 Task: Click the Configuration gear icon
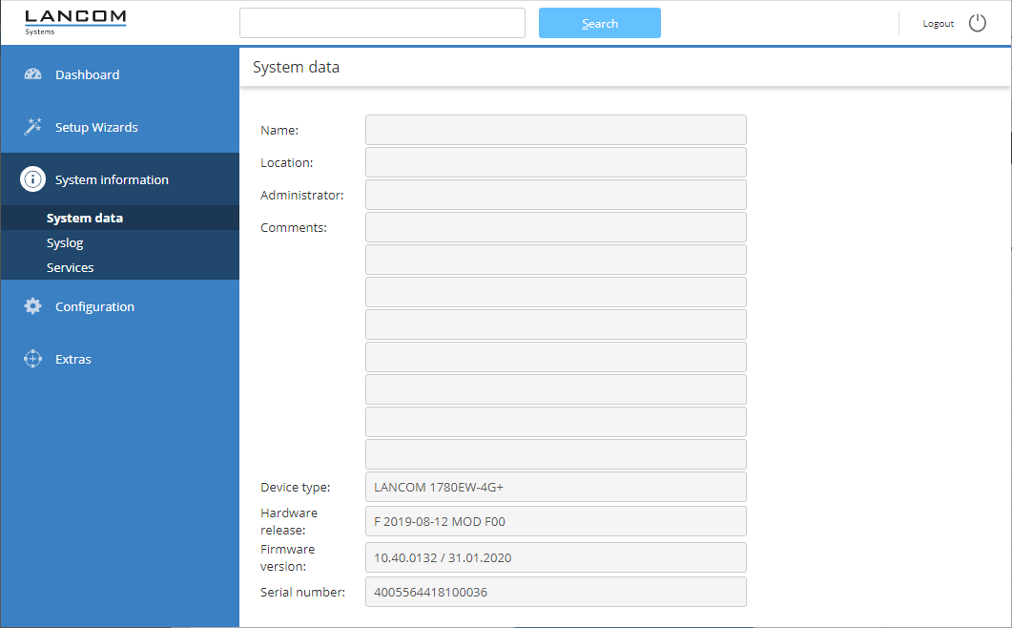33,306
